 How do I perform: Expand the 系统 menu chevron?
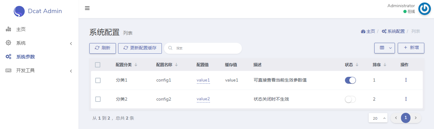pos(71,43)
